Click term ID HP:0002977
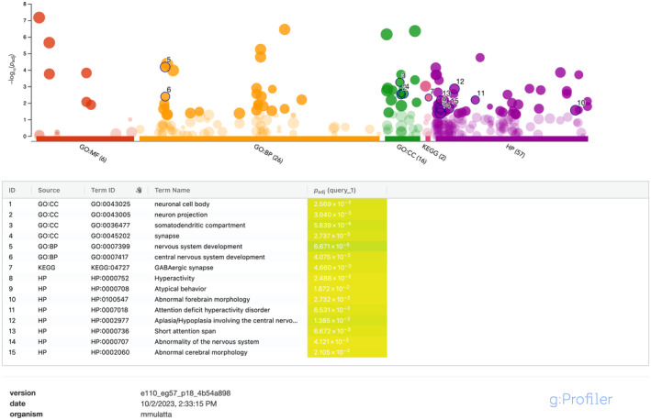 tap(109, 320)
